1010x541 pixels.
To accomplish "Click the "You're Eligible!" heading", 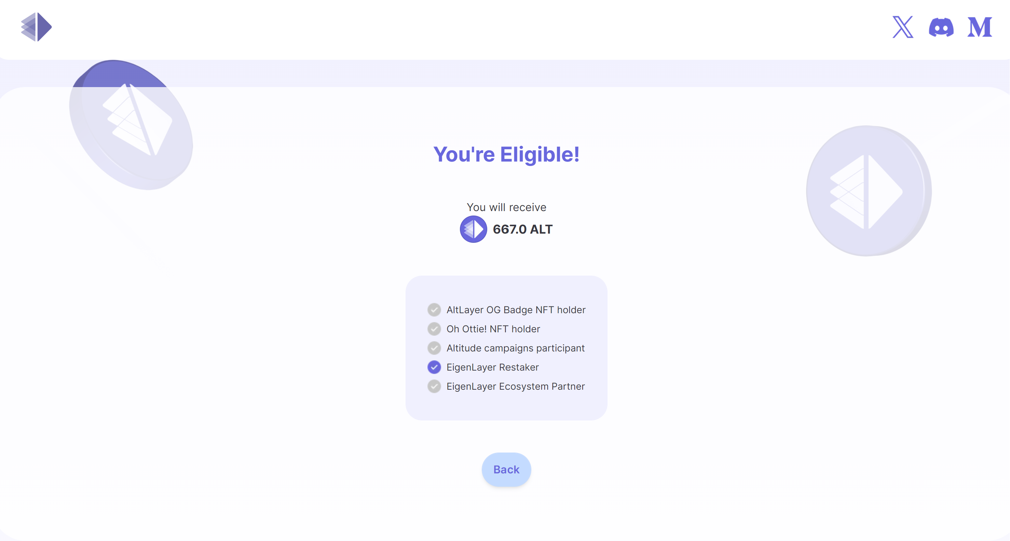I will click(506, 154).
